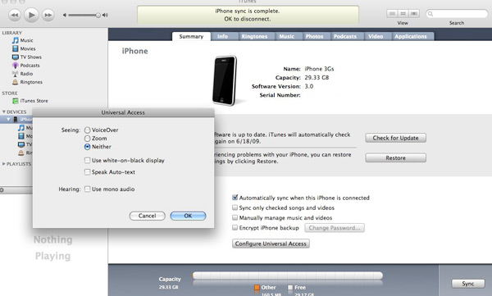Viewport: 492px width, 296px height.
Task: Select the Zoom radio button
Action: 87,139
